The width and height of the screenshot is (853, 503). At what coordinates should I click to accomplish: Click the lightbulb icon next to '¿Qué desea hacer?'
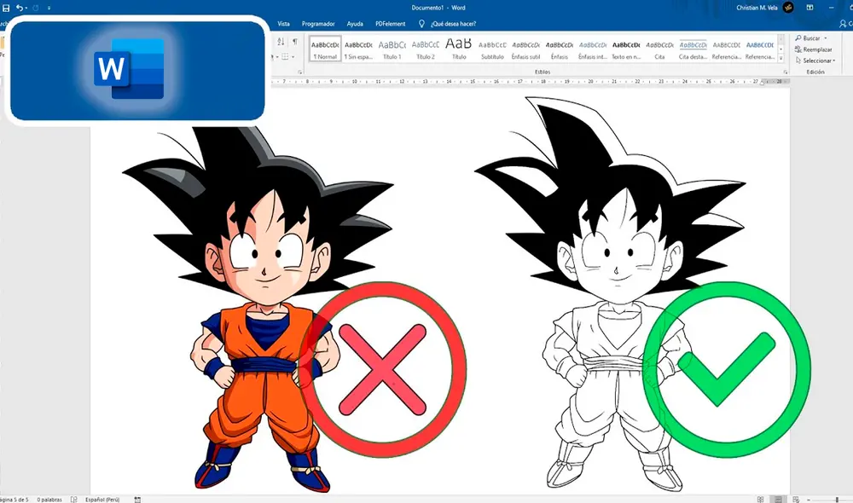pos(420,23)
